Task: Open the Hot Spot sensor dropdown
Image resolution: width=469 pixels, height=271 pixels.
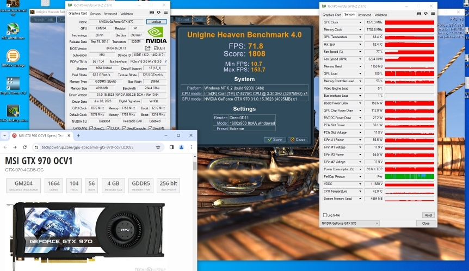Action: (360, 44)
